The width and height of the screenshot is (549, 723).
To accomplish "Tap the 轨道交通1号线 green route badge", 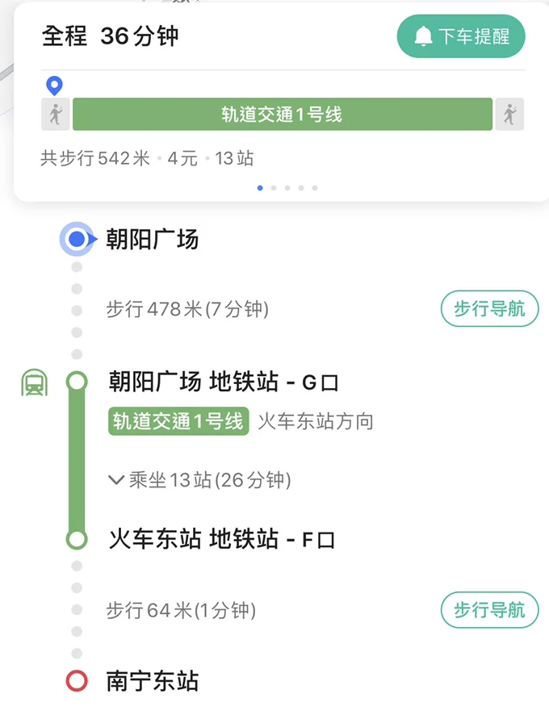I will point(178,421).
